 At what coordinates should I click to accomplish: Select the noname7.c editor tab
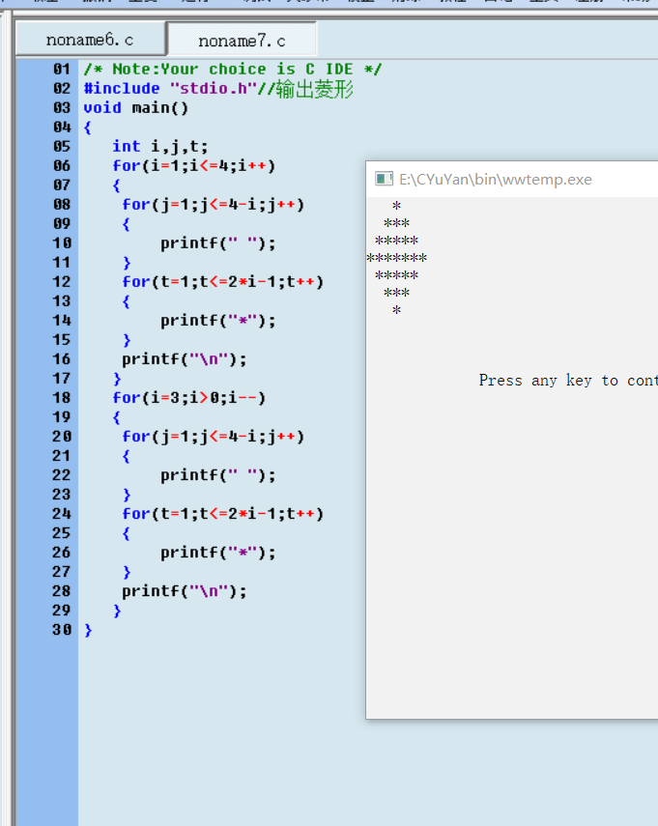click(242, 40)
